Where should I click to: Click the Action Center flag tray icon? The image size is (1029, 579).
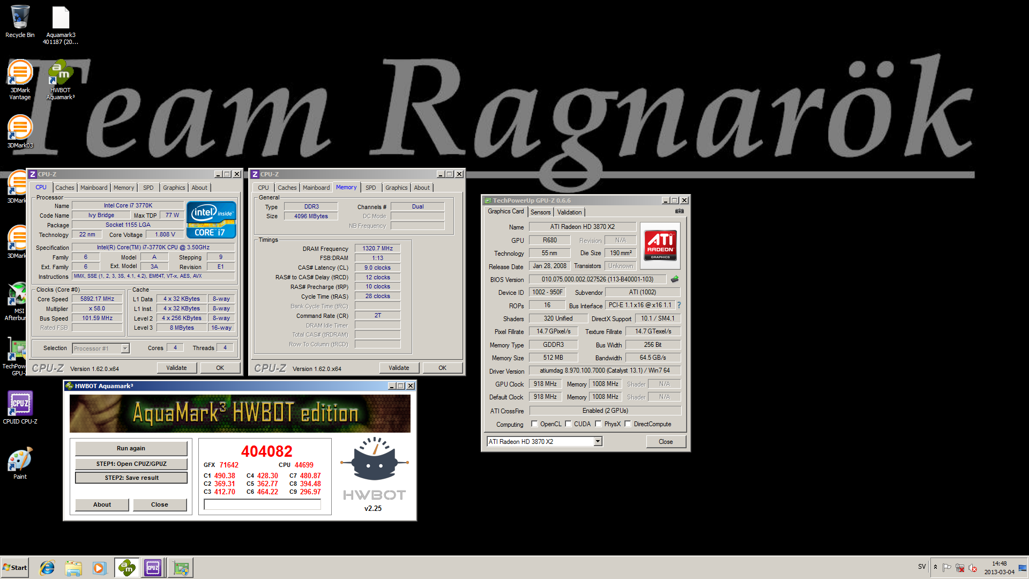pyautogui.click(x=946, y=568)
